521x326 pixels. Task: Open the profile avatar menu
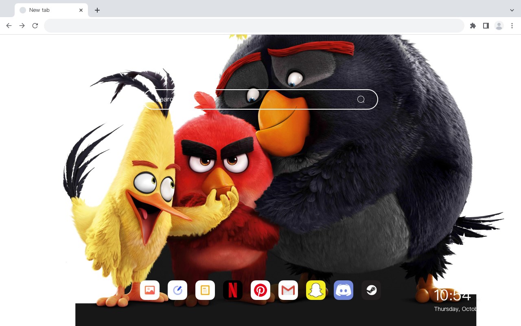coord(499,26)
